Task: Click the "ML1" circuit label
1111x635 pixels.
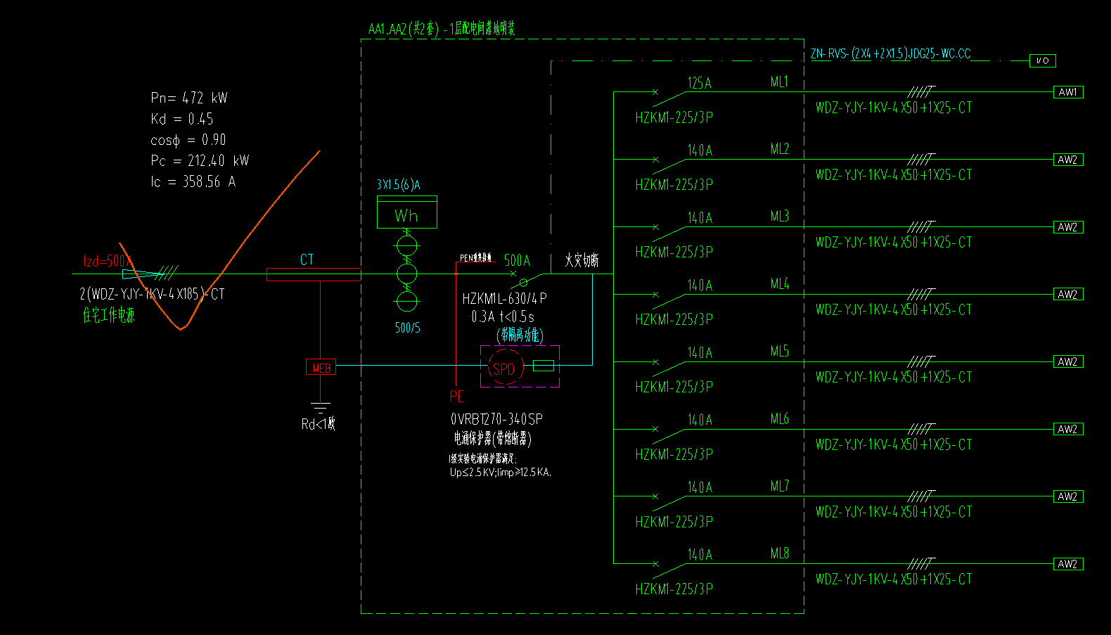Action: tap(780, 82)
